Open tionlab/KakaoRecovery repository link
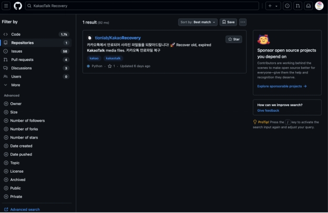The width and height of the screenshot is (328, 213). tap(118, 38)
